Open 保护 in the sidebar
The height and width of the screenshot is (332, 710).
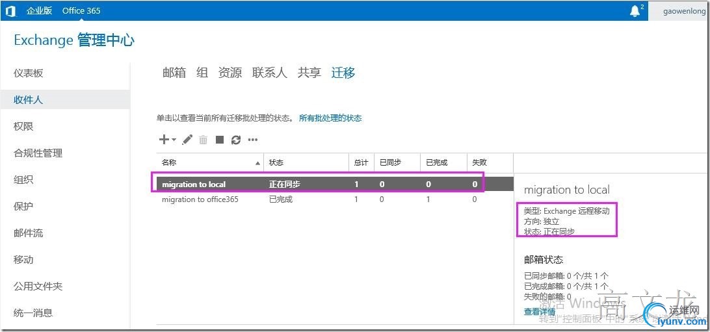[x=23, y=207]
